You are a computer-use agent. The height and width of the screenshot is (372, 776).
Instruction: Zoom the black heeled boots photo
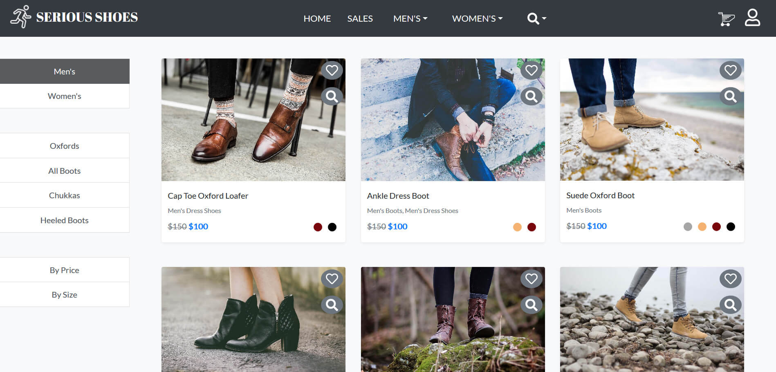pyautogui.click(x=332, y=305)
